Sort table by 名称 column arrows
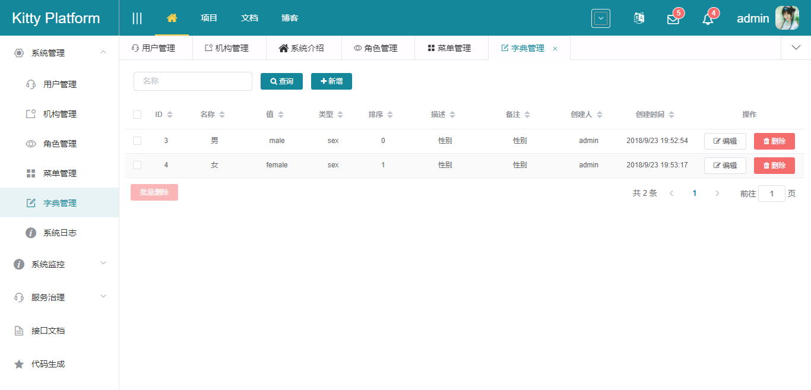The image size is (811, 390). tap(222, 115)
